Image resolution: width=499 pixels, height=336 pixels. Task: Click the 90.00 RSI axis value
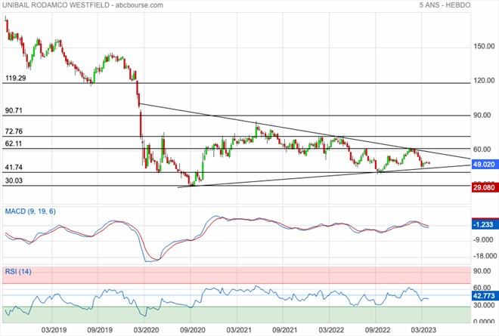482,271
